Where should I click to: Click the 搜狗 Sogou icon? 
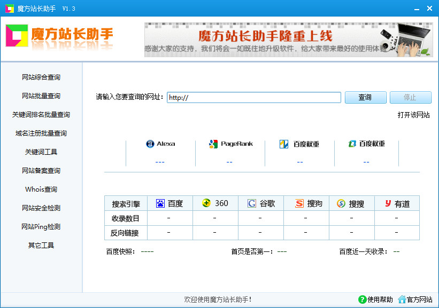[x=299, y=203]
